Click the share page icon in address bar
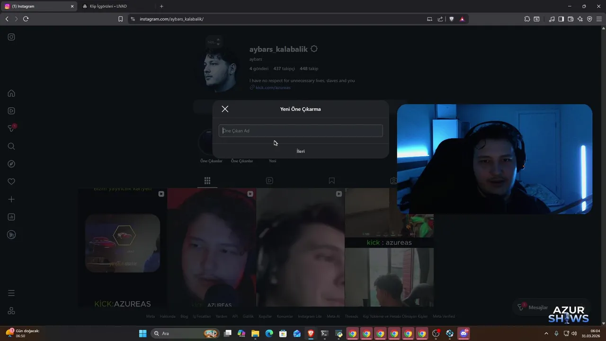606x341 pixels. [440, 19]
